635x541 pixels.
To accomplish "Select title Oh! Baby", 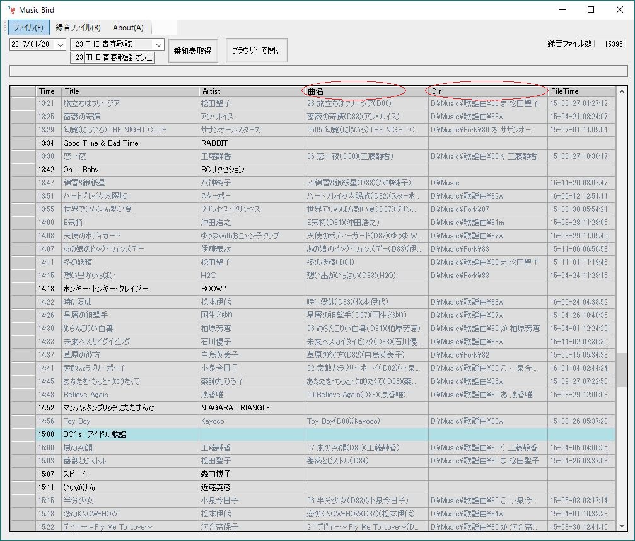I will click(81, 170).
